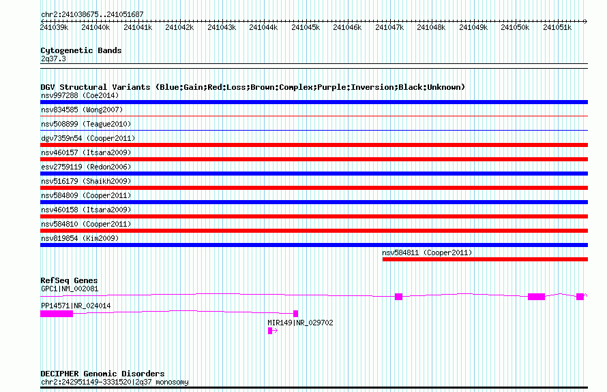Click the first GPC1 exon block

pyautogui.click(x=398, y=297)
